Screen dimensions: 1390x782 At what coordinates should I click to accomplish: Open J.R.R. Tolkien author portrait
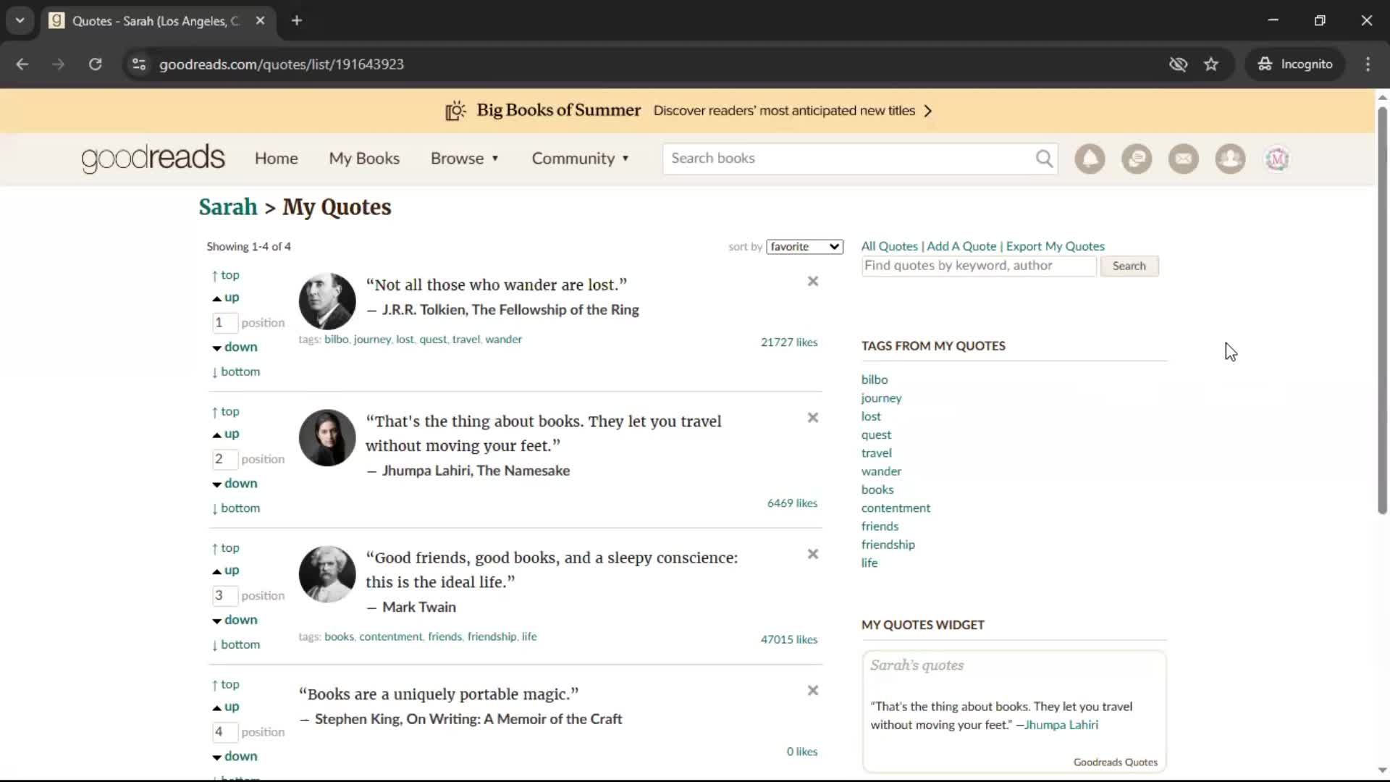[x=327, y=301]
